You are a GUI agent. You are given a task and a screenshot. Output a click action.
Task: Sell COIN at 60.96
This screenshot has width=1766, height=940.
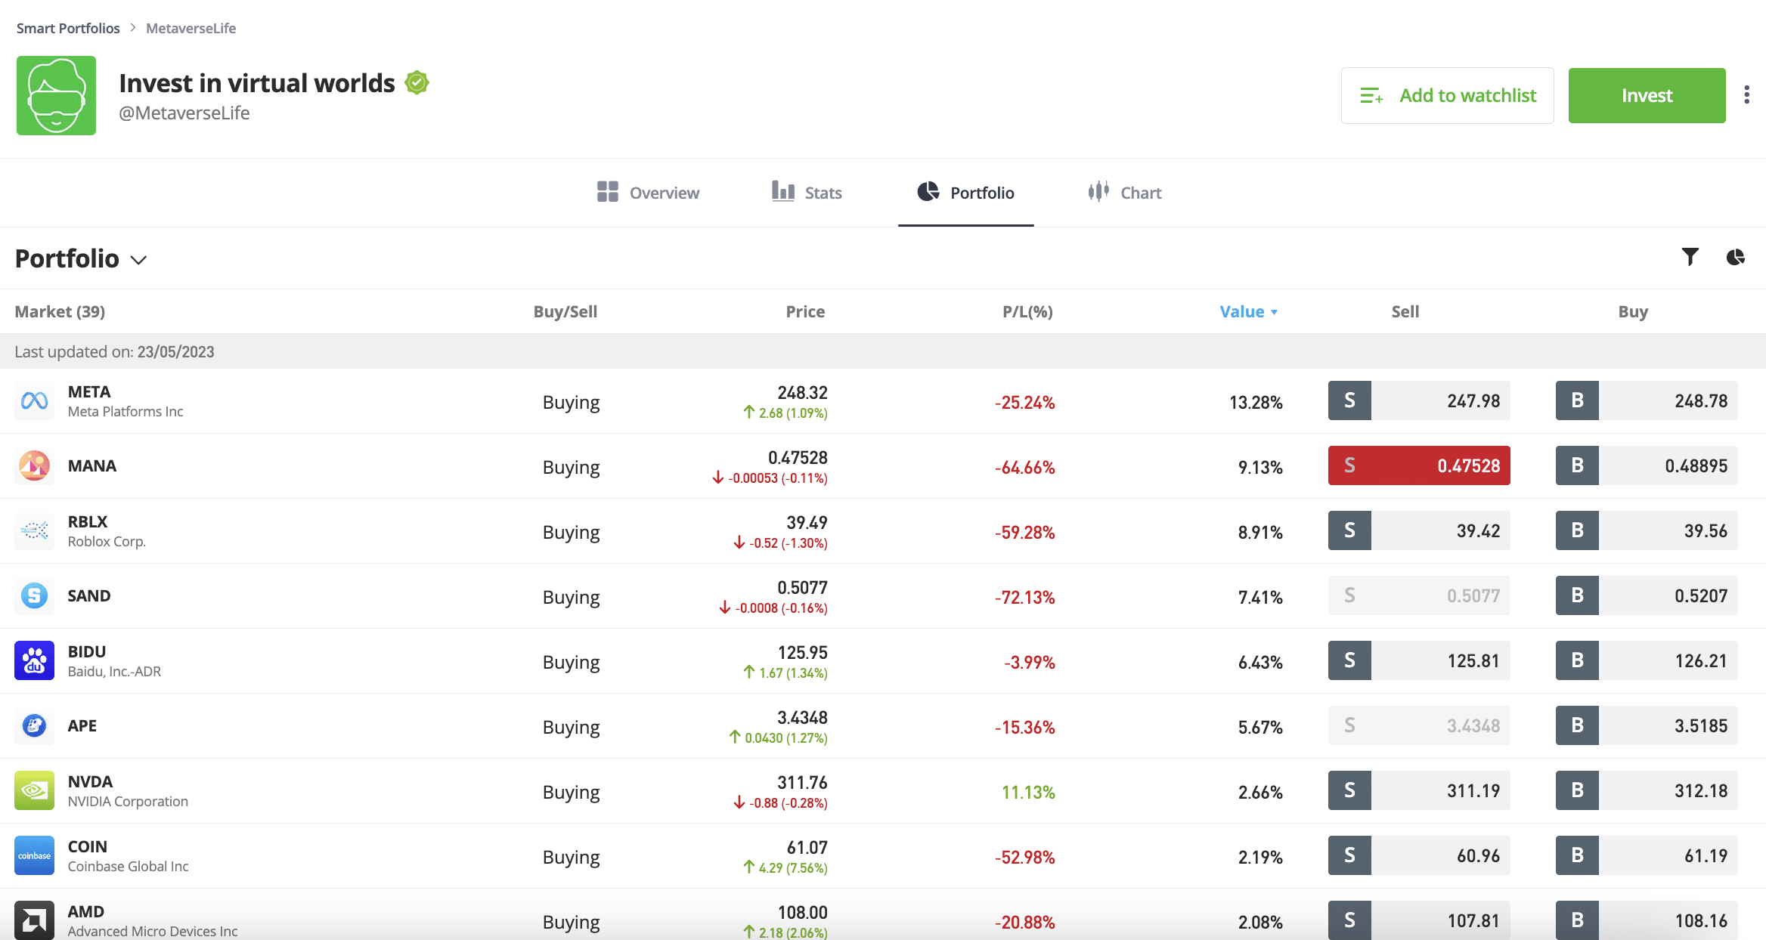click(1419, 855)
